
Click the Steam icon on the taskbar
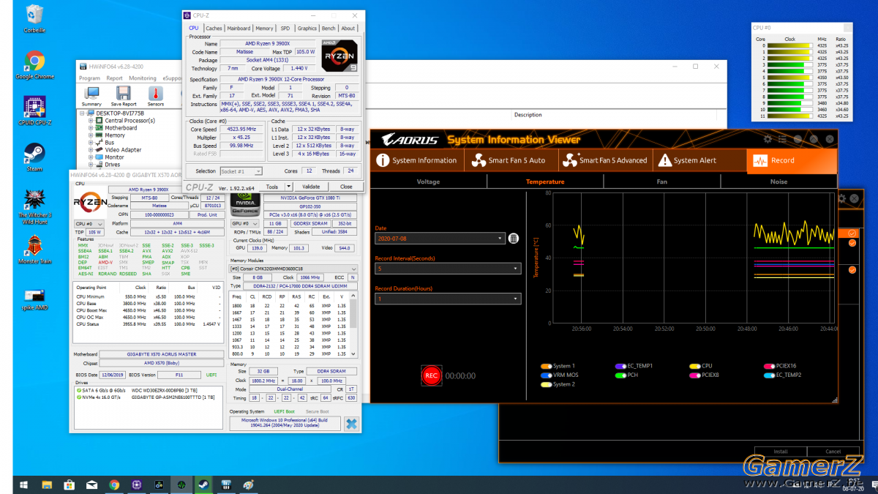coord(204,484)
